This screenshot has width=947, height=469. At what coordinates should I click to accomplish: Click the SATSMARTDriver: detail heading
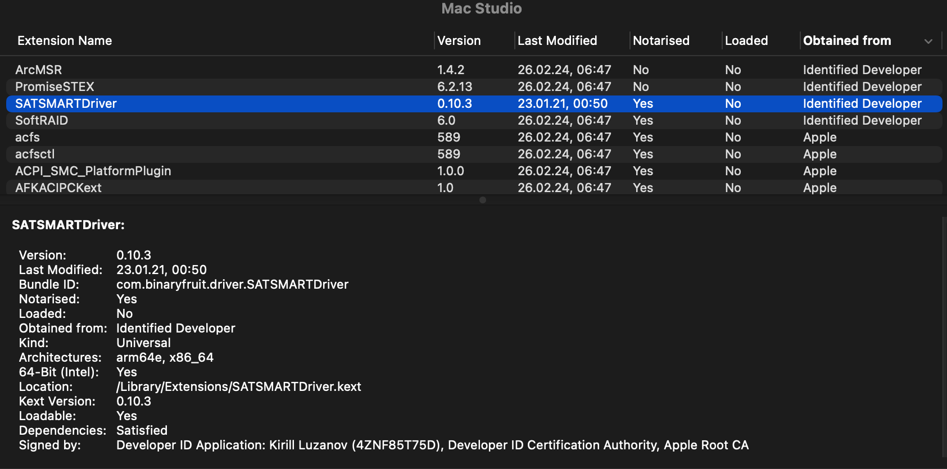tap(68, 225)
